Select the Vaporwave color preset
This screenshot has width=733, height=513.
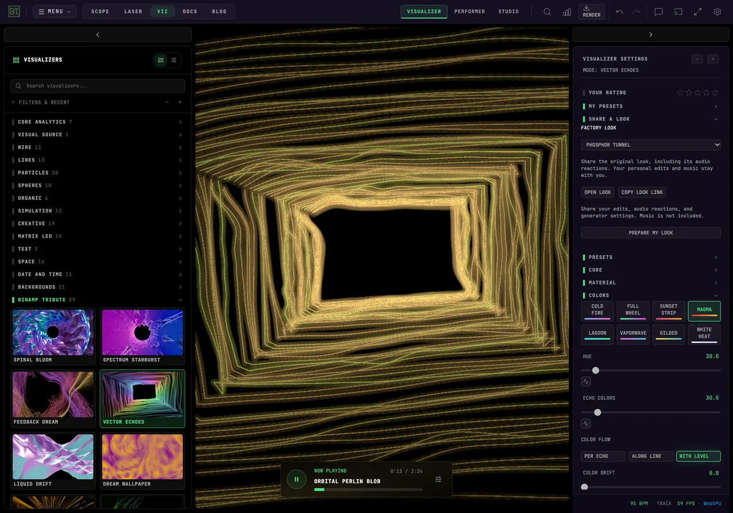pyautogui.click(x=633, y=334)
